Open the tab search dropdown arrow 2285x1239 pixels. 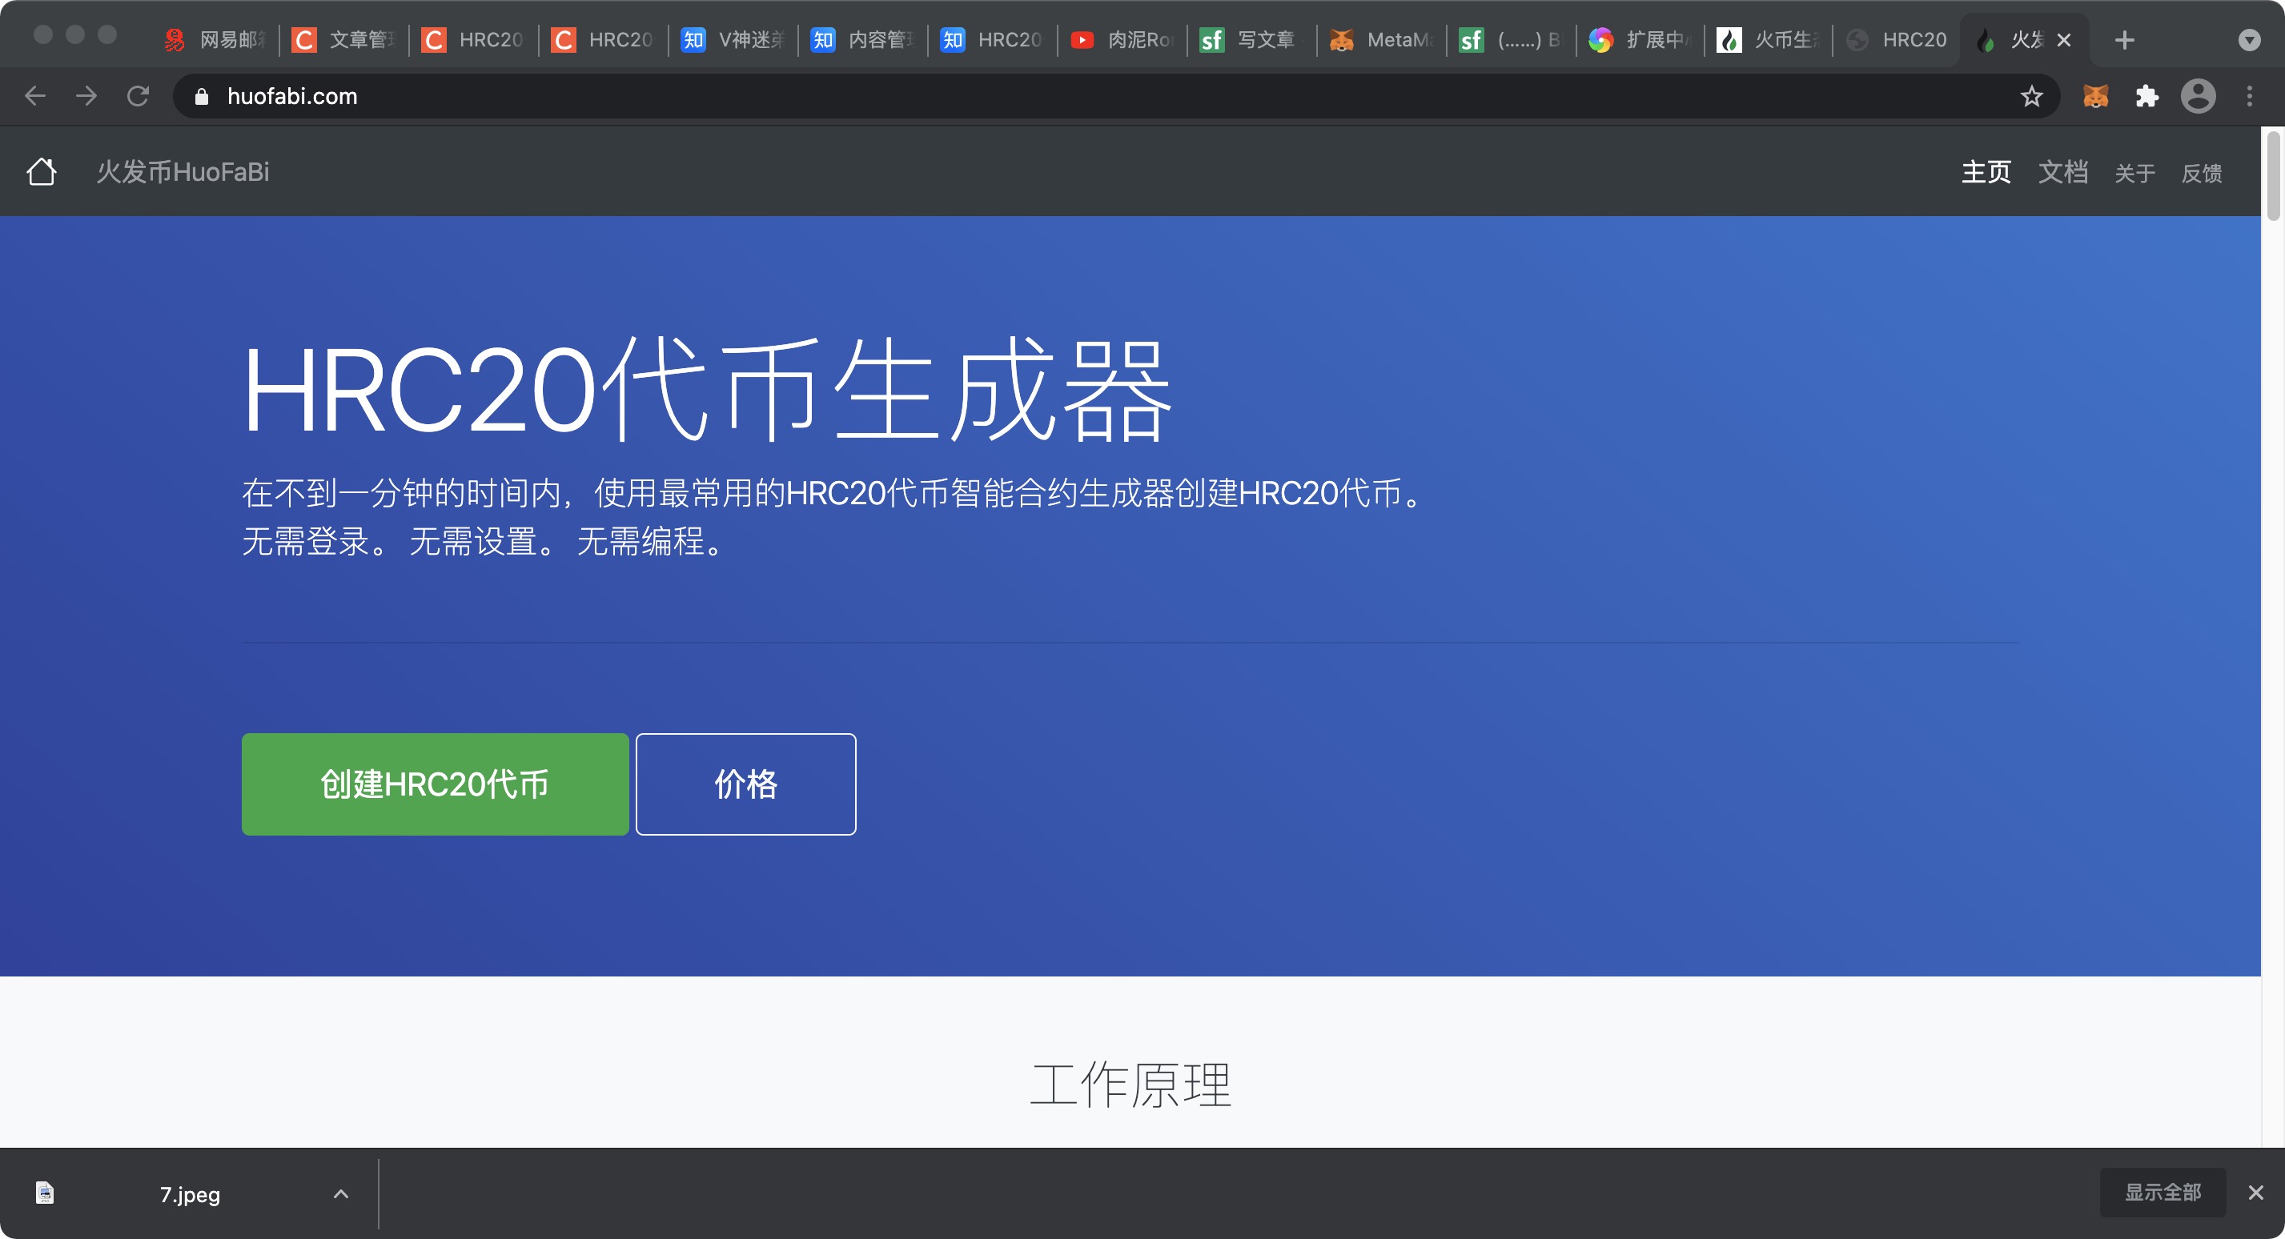[x=2250, y=40]
